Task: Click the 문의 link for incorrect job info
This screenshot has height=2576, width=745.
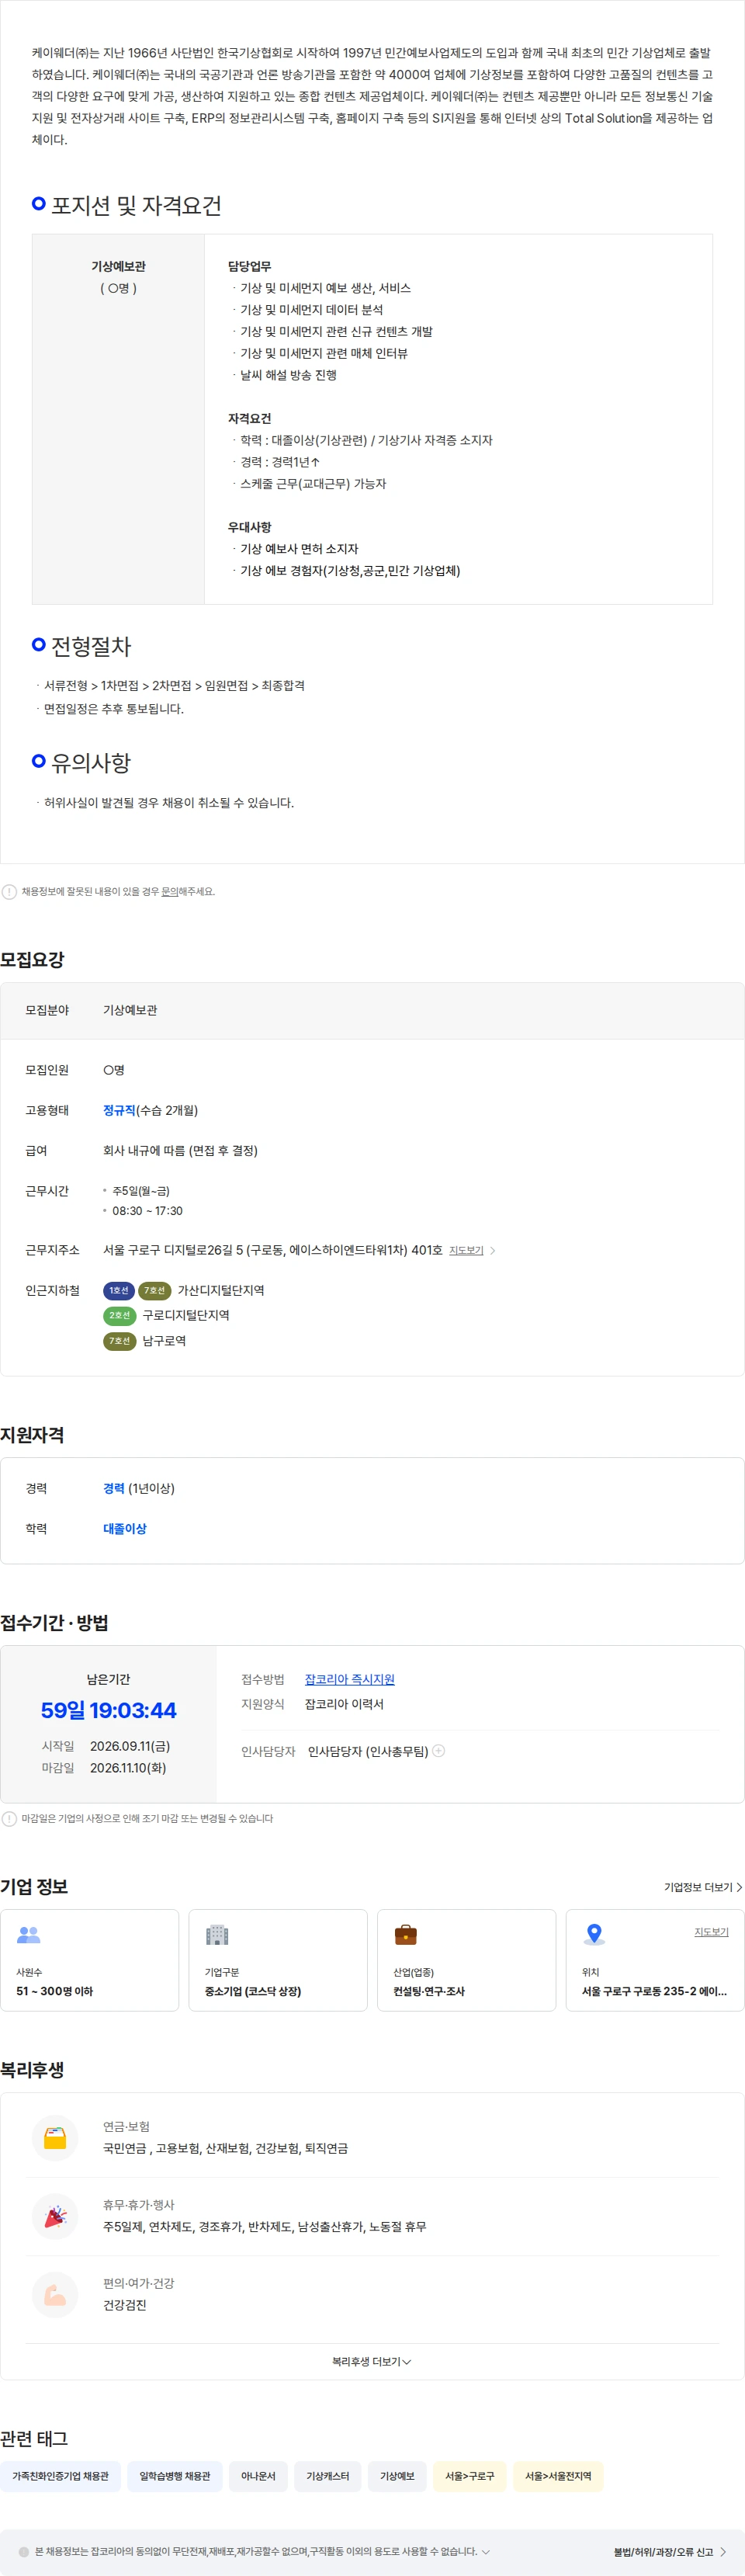Action: (x=169, y=891)
